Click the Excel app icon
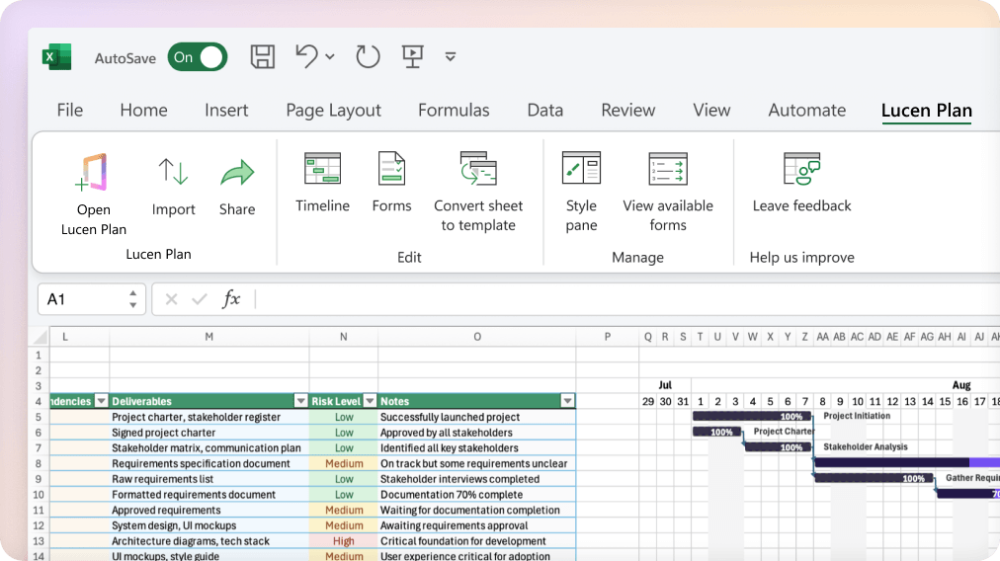The height and width of the screenshot is (561, 1000). (x=56, y=57)
